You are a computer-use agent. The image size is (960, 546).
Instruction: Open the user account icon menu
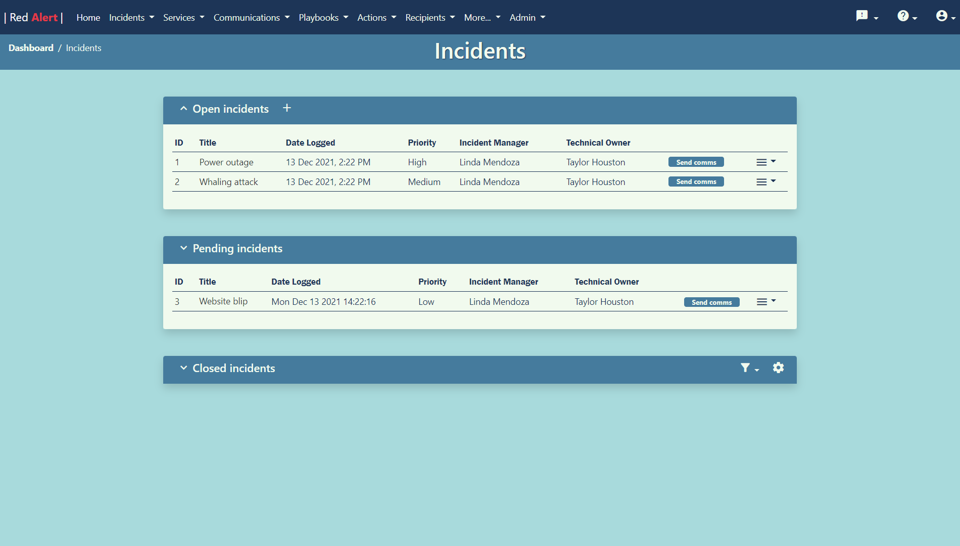pyautogui.click(x=941, y=16)
